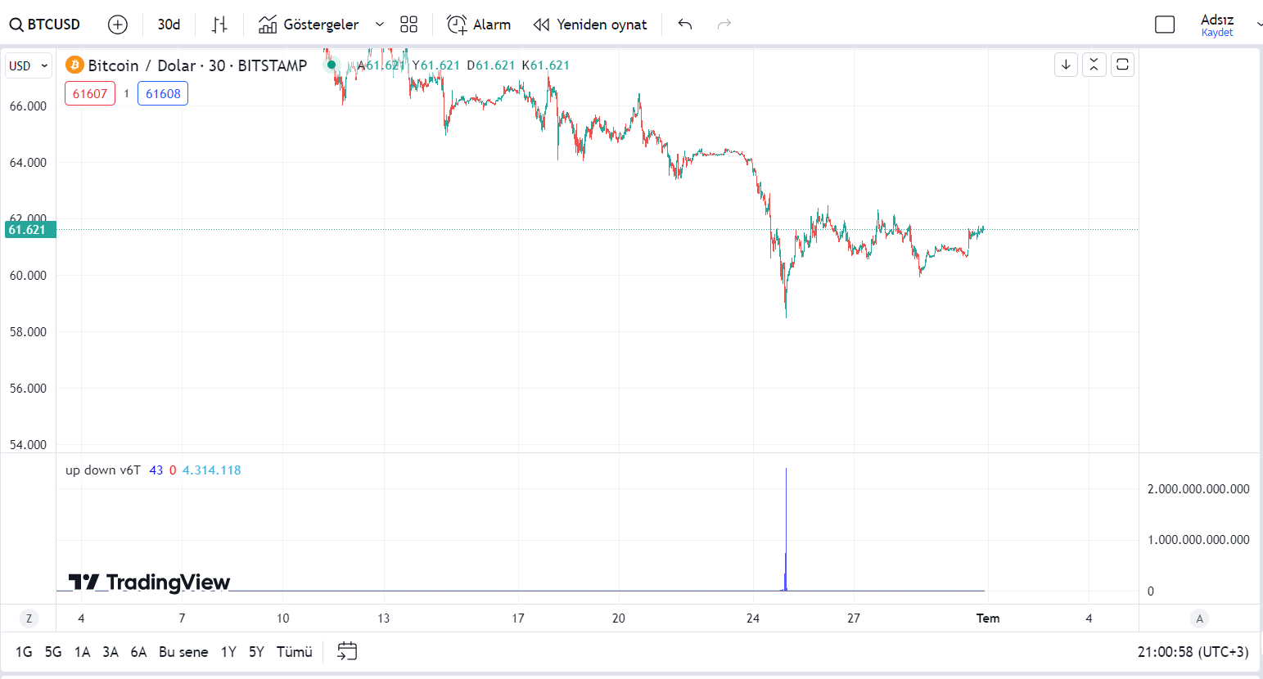
Task: Open the BTCUSD symbol search
Action: point(45,25)
